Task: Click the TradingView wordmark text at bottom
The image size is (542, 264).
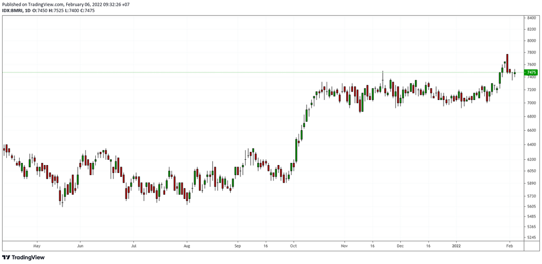Action: [28, 258]
